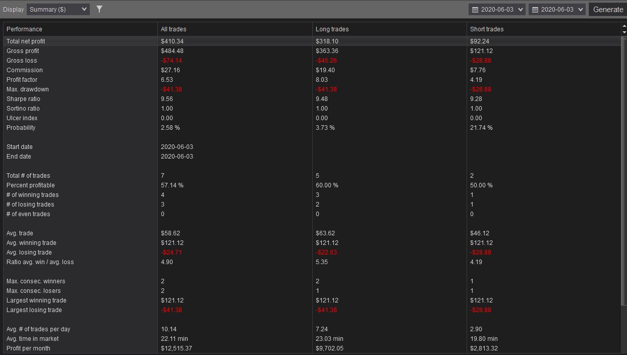Screen dimensions: 627x355
Task: Select the Avg. trade row label
Action: tap(19, 233)
